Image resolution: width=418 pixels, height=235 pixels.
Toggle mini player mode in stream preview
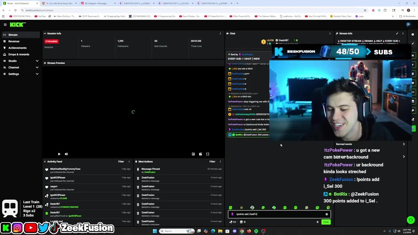pos(193,154)
